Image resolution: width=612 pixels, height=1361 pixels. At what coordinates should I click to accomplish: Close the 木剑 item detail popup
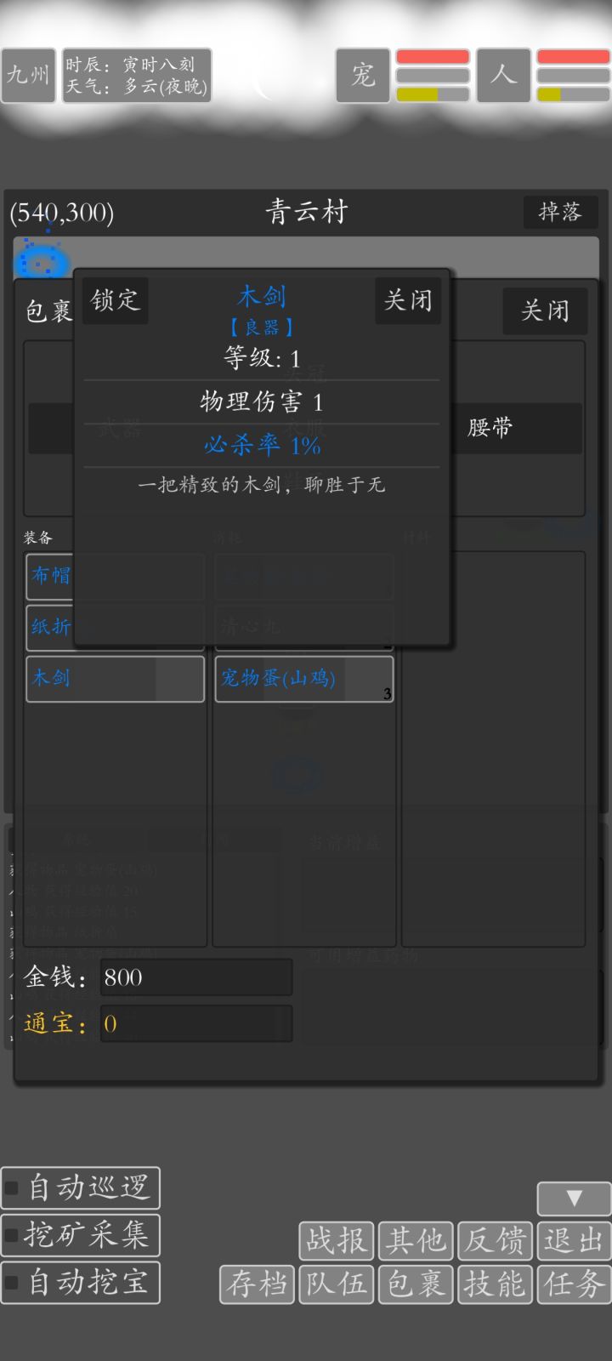click(x=408, y=300)
